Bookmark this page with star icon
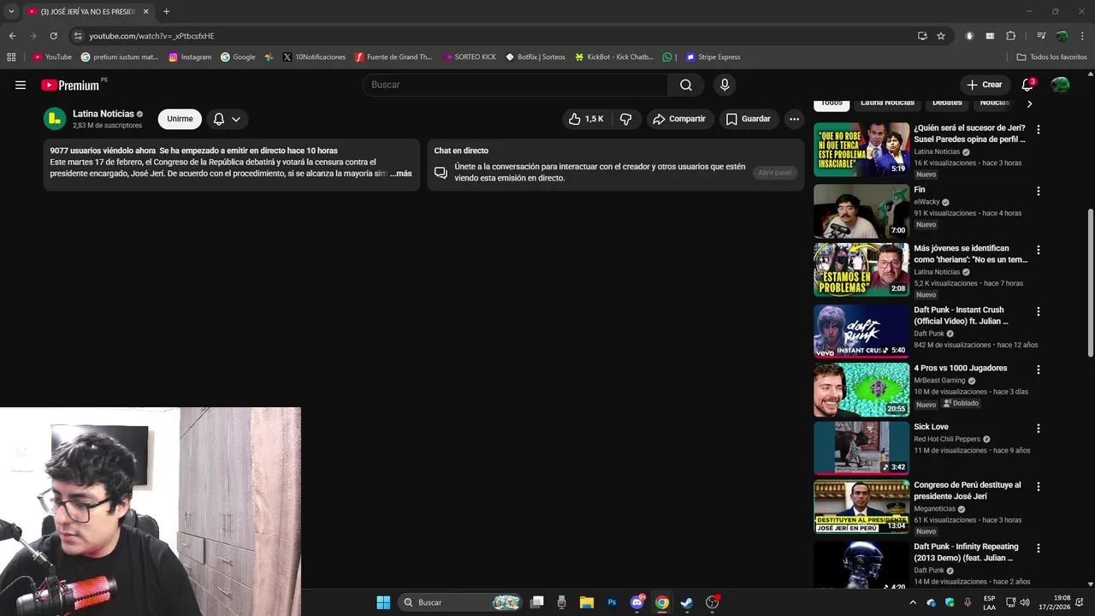1095x616 pixels. [x=941, y=36]
